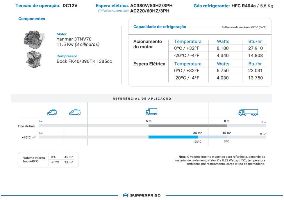Select the Capacidade de refrigeração heading
284x200 pixels.
pyautogui.click(x=160, y=27)
